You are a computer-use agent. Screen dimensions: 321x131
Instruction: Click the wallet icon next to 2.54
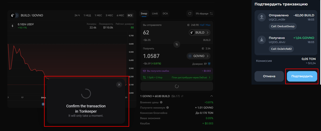coord(203,48)
